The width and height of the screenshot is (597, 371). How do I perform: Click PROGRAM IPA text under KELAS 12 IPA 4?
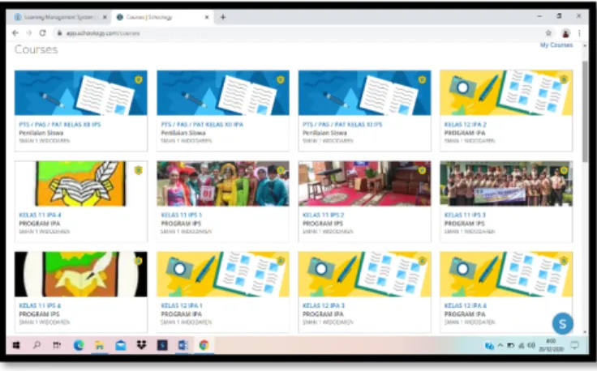(465, 314)
